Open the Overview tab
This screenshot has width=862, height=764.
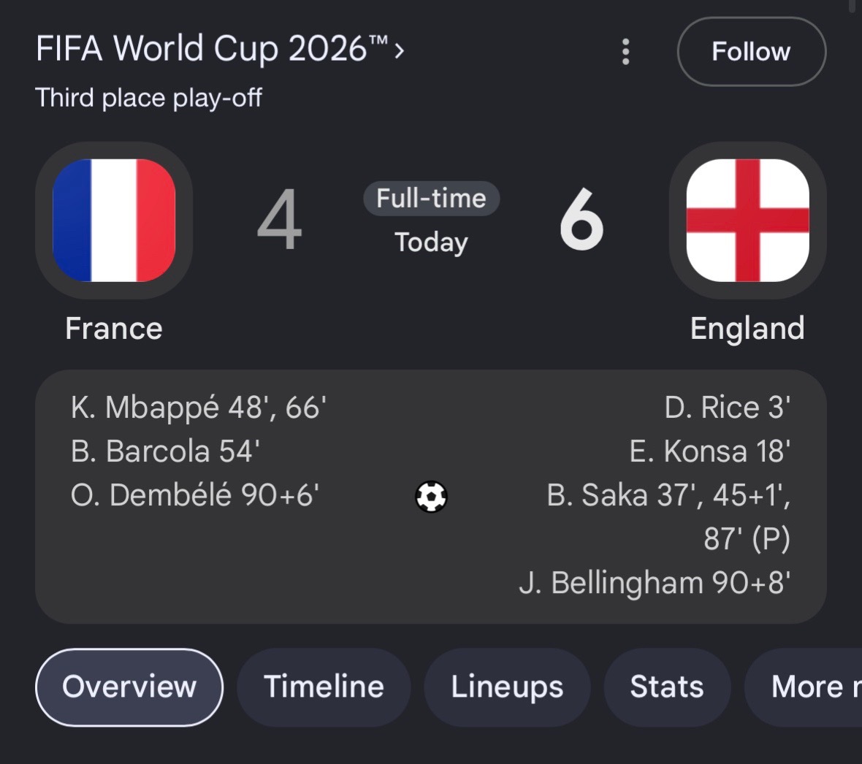click(x=129, y=687)
